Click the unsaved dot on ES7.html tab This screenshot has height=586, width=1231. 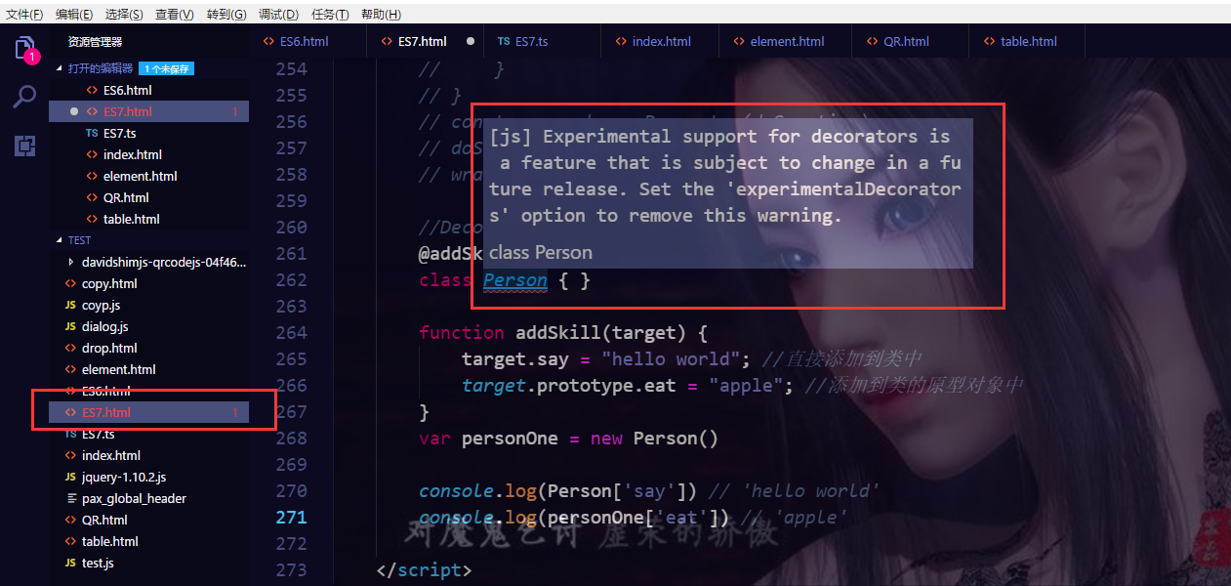pyautogui.click(x=471, y=41)
